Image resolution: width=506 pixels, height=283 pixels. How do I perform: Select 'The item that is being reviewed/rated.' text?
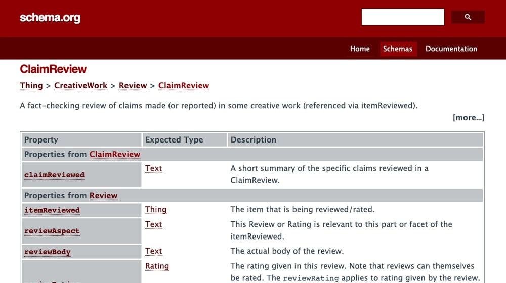(303, 210)
